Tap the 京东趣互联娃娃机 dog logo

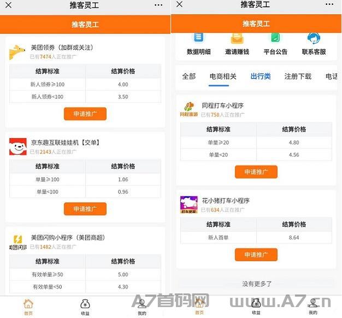click(18, 146)
